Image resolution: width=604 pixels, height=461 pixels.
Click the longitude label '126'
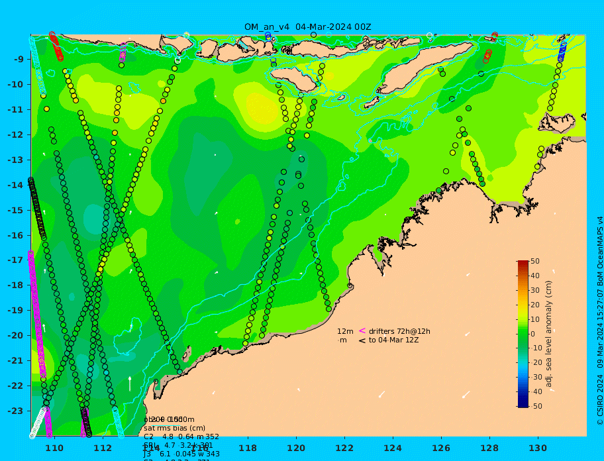tap(441, 448)
